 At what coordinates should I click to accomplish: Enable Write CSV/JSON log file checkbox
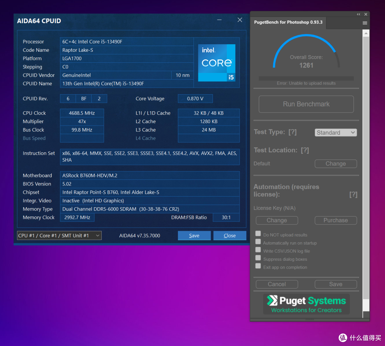258,250
